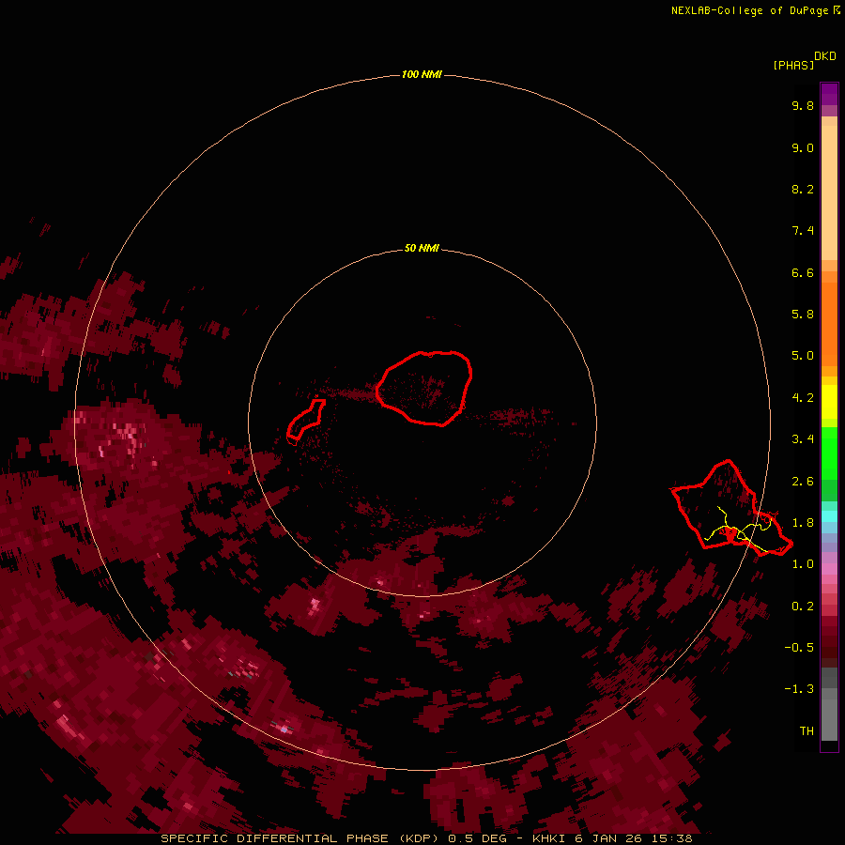
Task: Click the 3.4 scale value label
Action: (x=803, y=439)
